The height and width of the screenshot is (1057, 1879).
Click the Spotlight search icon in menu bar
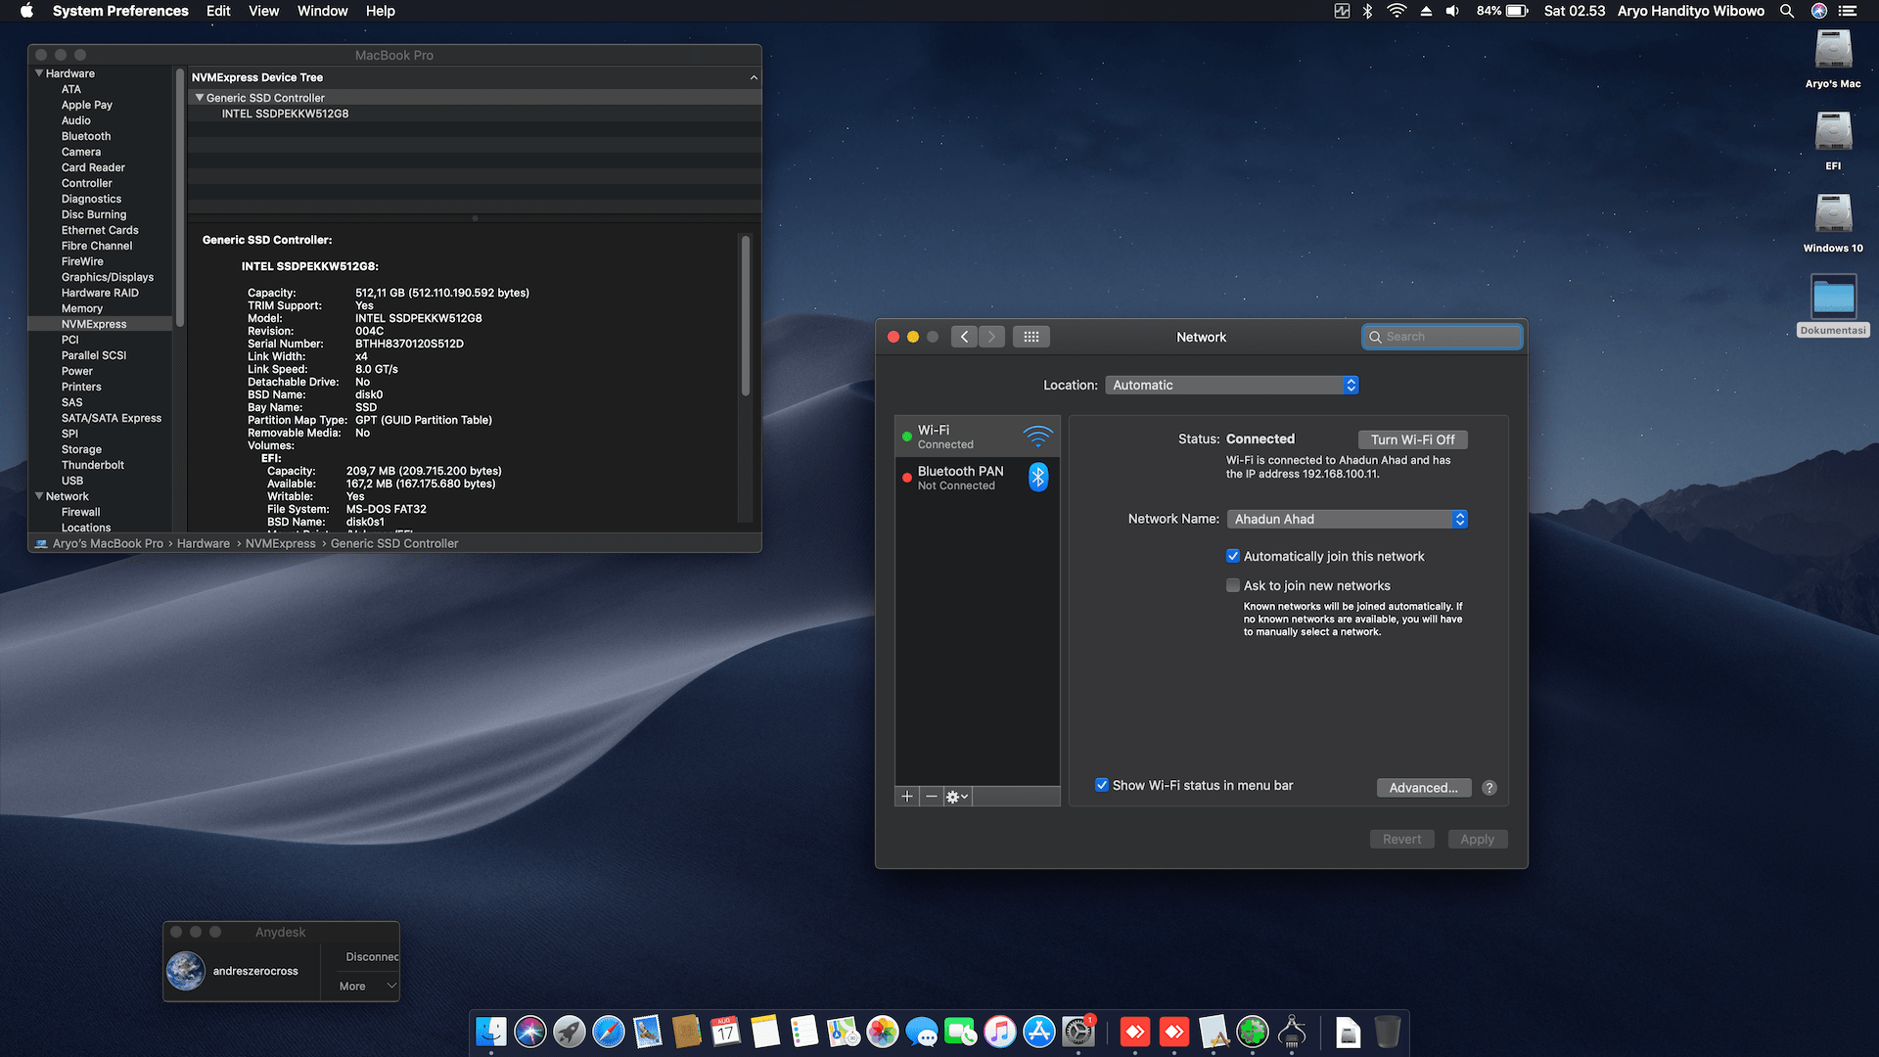[x=1787, y=11]
